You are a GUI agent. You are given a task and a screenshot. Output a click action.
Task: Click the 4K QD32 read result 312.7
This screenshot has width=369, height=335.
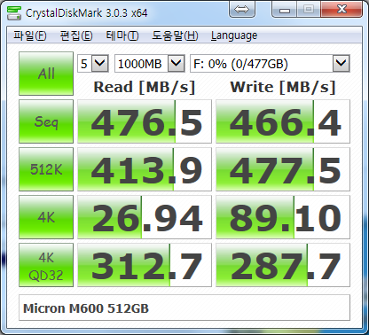click(145, 265)
